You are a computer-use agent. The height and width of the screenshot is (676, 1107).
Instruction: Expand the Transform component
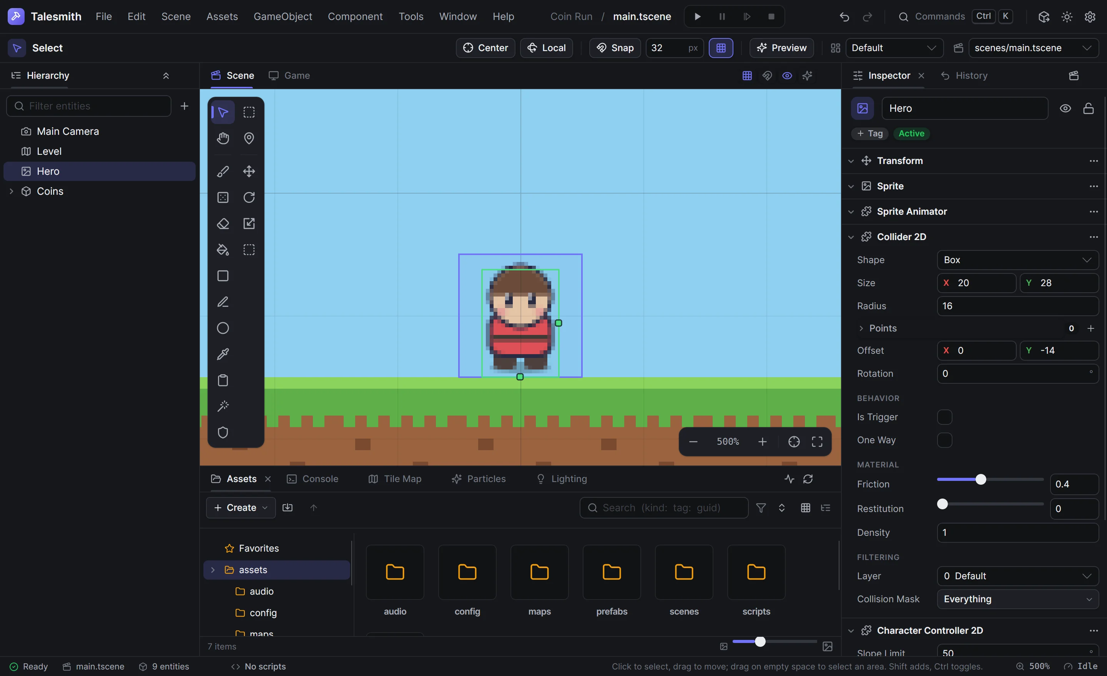(x=851, y=161)
